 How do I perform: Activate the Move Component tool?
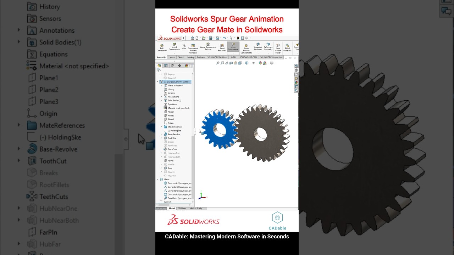(233, 47)
